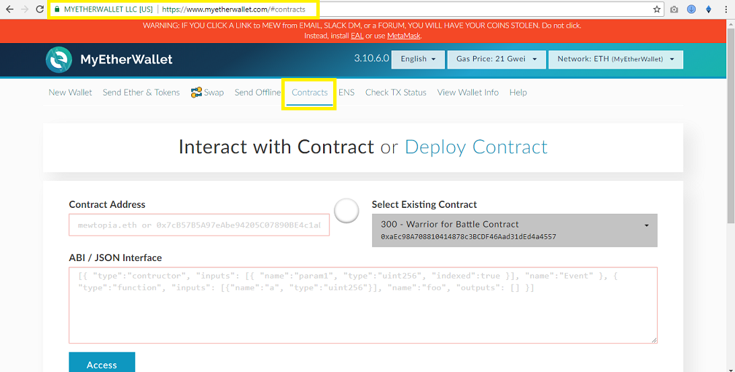Image resolution: width=735 pixels, height=372 pixels.
Task: Click Interact with Contract heading
Action: 276,147
